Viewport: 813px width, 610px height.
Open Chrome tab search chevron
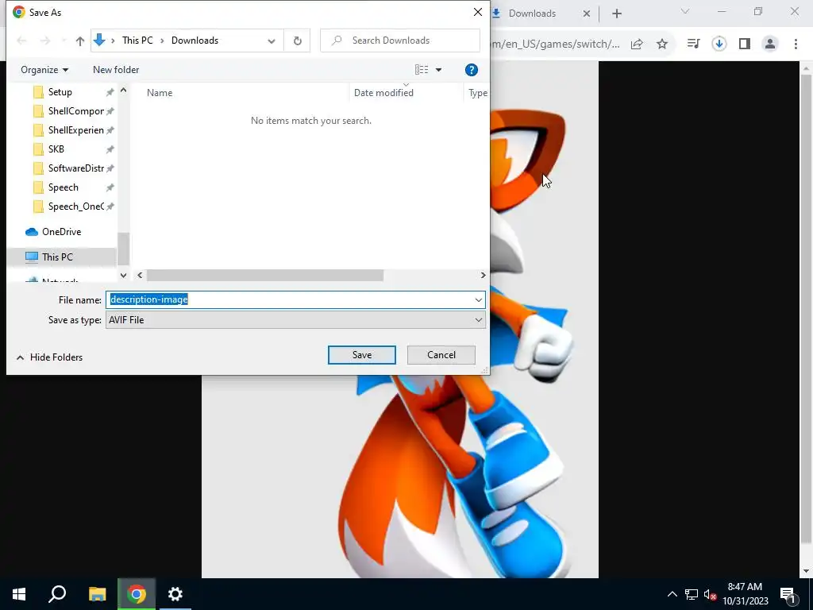coord(685,11)
